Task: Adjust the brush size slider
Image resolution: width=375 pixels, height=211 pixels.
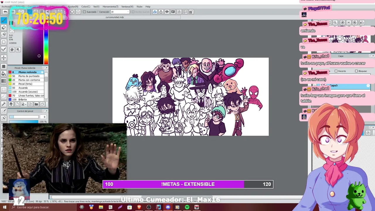Action: point(24,117)
